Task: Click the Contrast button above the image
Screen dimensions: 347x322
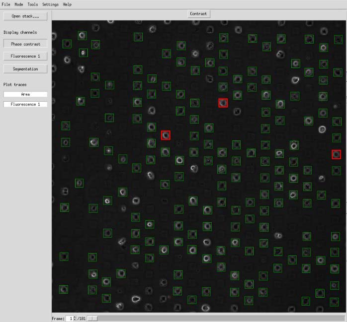Action: tap(198, 14)
